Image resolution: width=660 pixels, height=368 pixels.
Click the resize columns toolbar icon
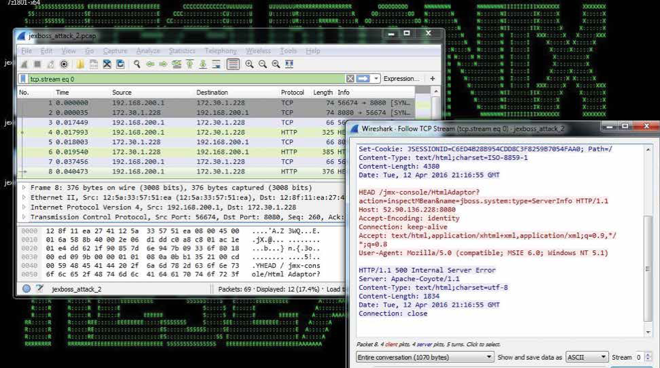[289, 65]
